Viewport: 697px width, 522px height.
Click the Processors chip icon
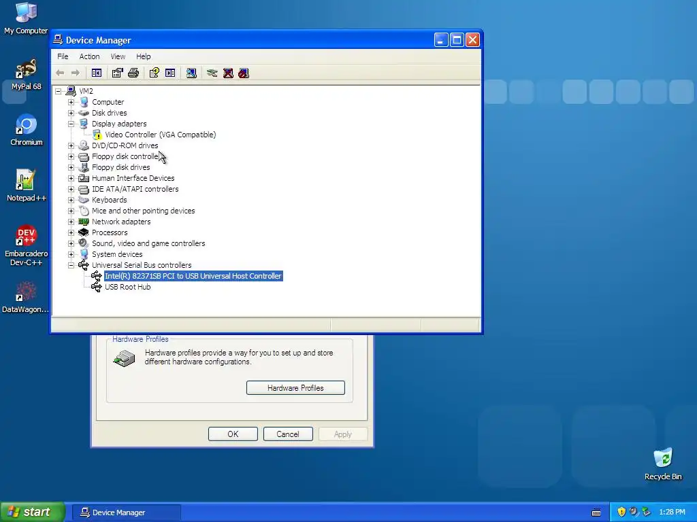[84, 232]
